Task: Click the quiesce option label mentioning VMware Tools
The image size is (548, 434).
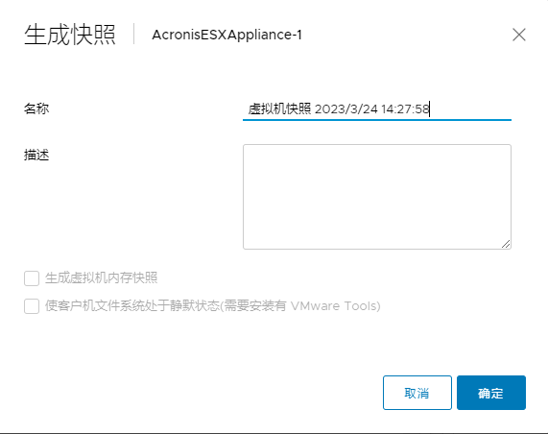Action: click(212, 306)
